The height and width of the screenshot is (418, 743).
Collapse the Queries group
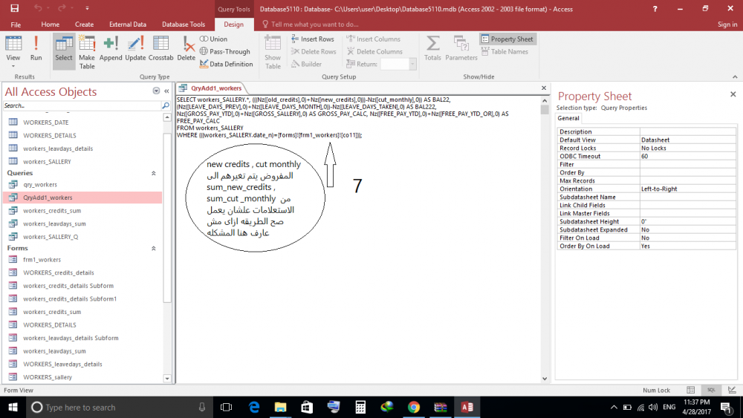[154, 173]
